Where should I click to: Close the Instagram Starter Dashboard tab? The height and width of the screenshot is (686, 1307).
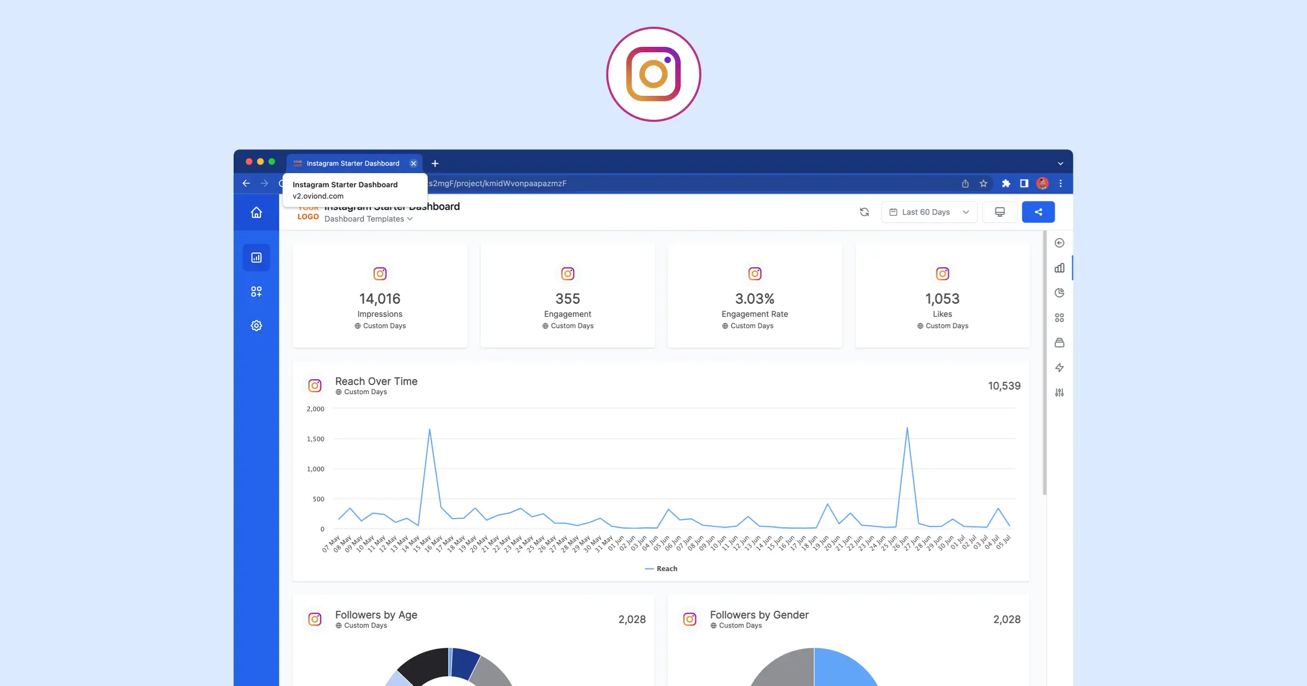[413, 163]
